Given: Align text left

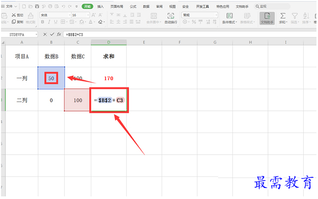Looking at the screenshot, I should click(111, 22).
